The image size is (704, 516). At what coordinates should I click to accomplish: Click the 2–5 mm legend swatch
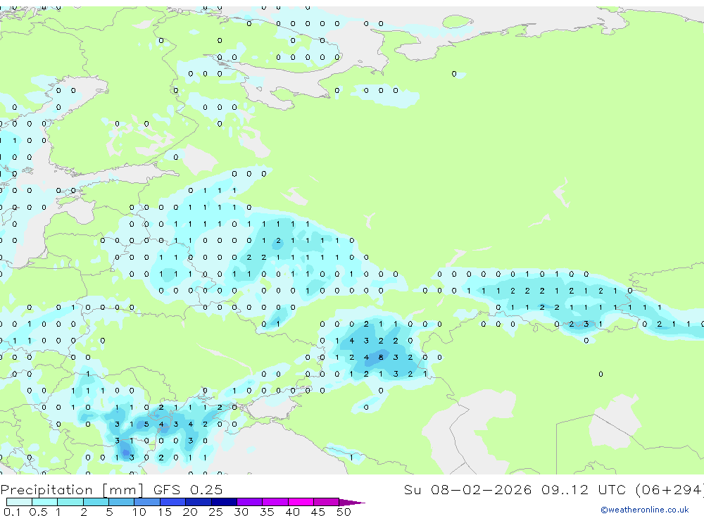click(96, 502)
